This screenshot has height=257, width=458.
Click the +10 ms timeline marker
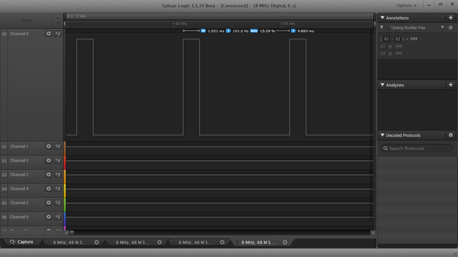pos(180,23)
